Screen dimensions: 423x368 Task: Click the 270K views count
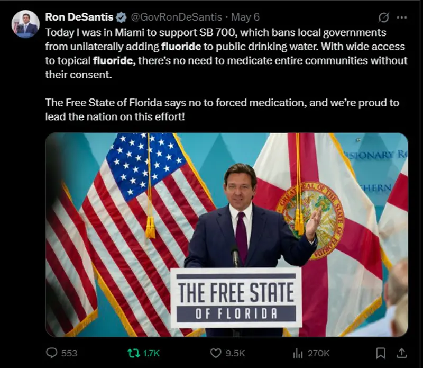[318, 353]
